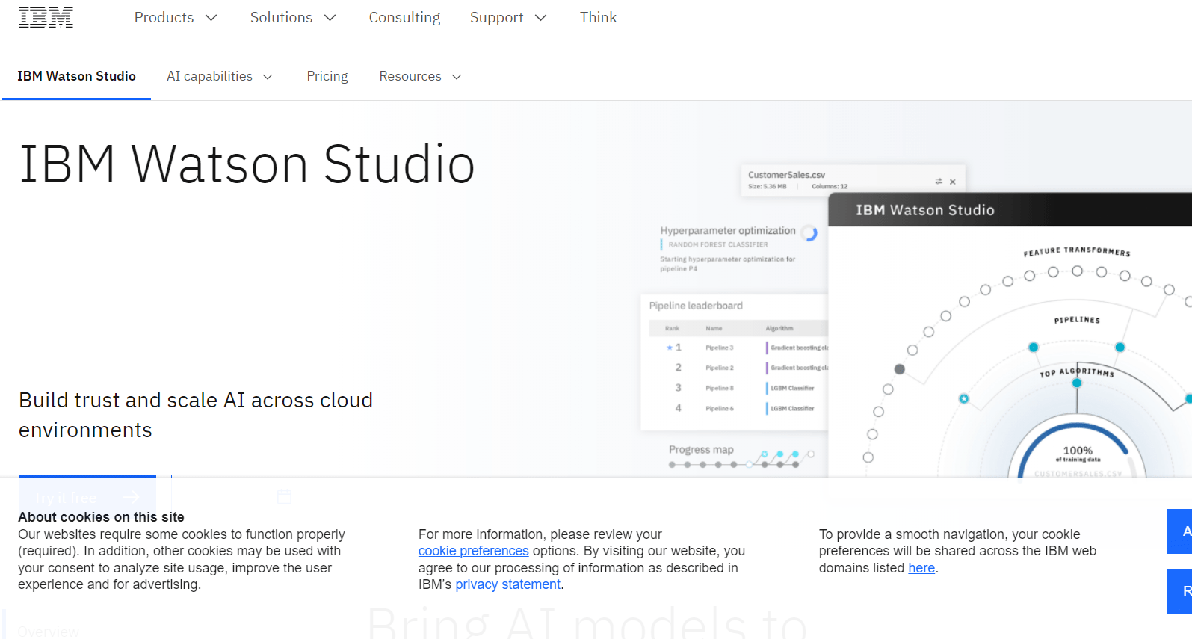Open the Think page
The height and width of the screenshot is (639, 1192).
pos(598,17)
